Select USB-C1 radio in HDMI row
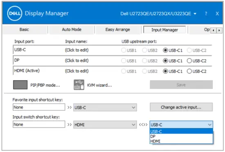The image size is (225, 152). 165,71
